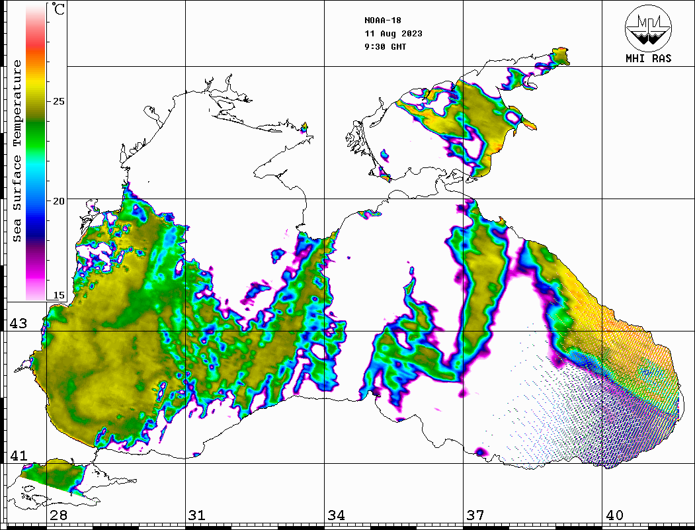
Task: Click the MHI RAS logo emblem
Action: click(x=648, y=28)
